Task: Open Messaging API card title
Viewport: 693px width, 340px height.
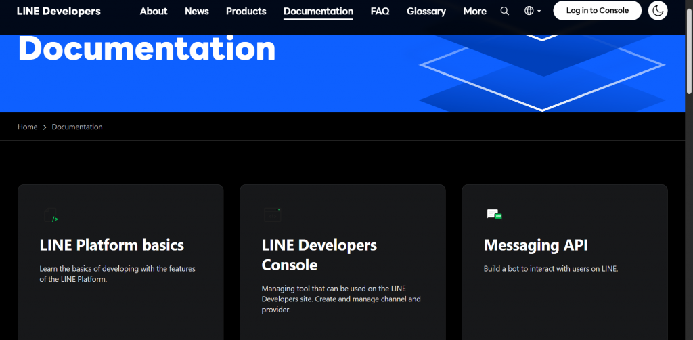Action: [536, 245]
